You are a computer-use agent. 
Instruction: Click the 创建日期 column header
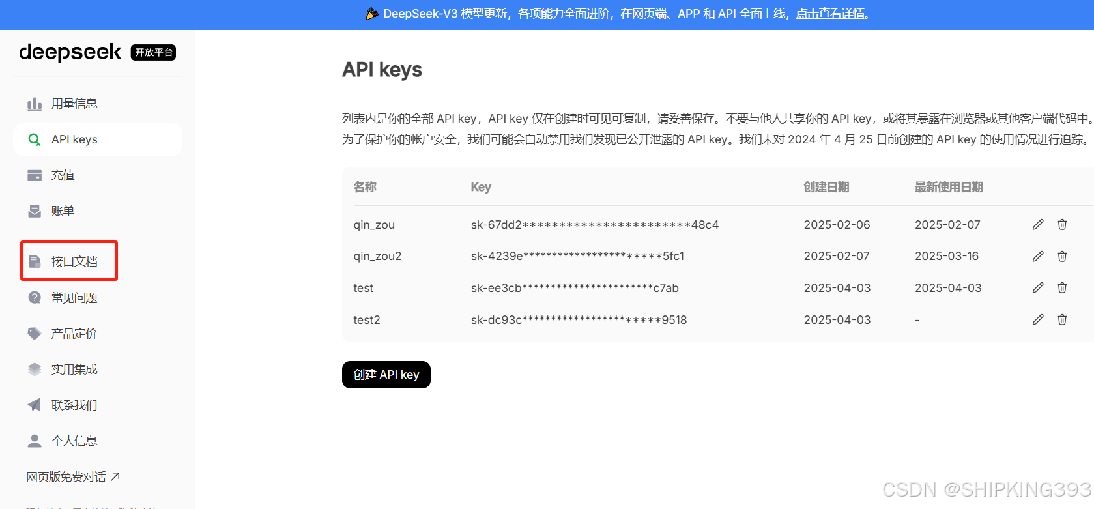(x=826, y=187)
